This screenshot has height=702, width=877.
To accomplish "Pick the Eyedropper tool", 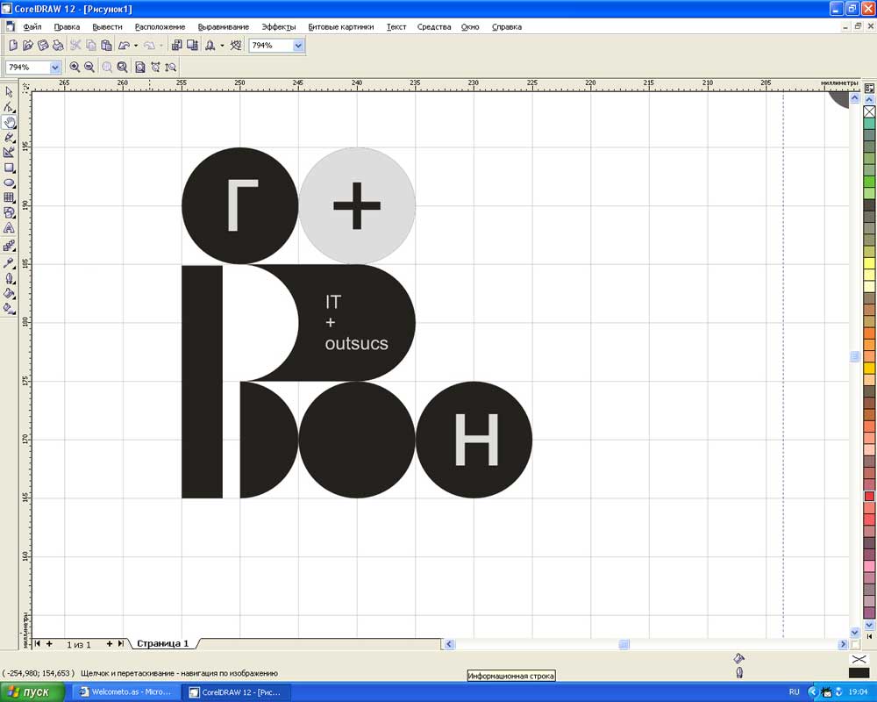I will [x=10, y=262].
